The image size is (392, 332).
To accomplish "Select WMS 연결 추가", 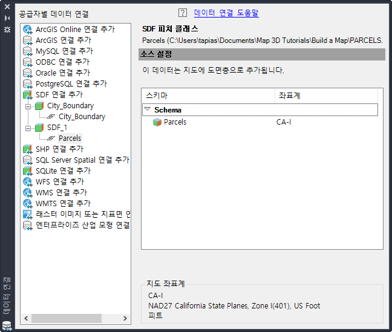I will coord(61,193).
